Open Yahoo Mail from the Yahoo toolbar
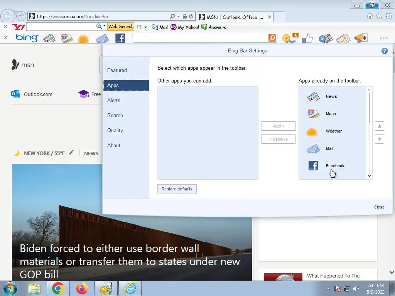Image resolution: width=395 pixels, height=296 pixels. tap(160, 27)
